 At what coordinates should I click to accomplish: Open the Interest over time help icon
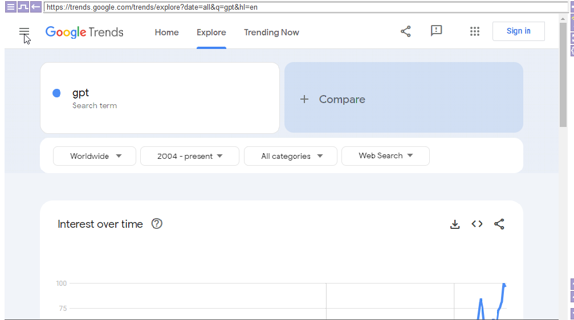[157, 224]
